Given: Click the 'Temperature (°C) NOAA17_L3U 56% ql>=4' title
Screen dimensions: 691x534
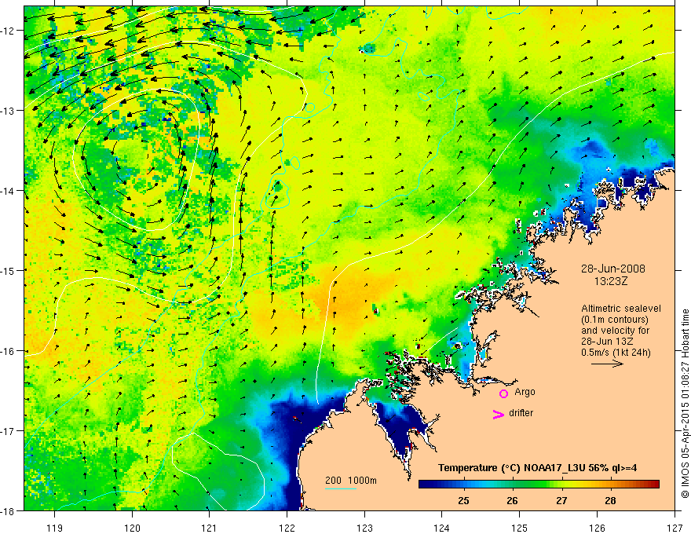Looking at the screenshot, I should 537,467.
